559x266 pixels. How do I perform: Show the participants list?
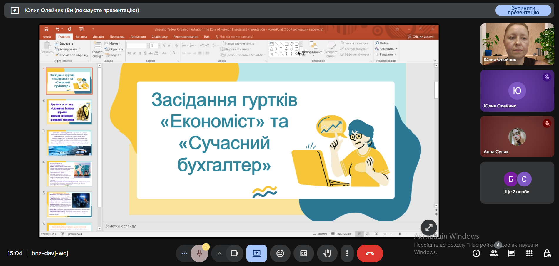pyautogui.click(x=494, y=253)
